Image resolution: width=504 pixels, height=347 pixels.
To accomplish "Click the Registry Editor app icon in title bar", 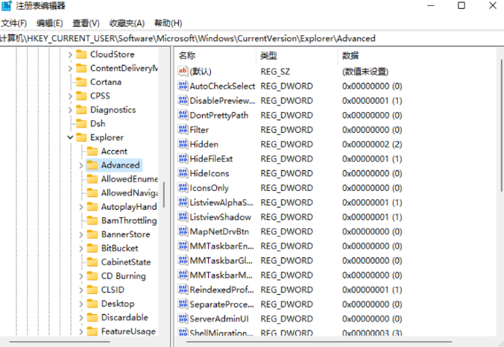I will coord(7,6).
